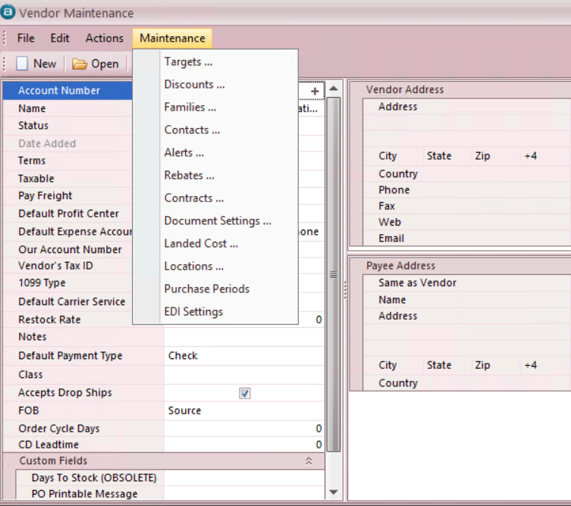Image resolution: width=571 pixels, height=506 pixels.
Task: Select Landed Cost in the Maintenance menu
Action: click(201, 243)
